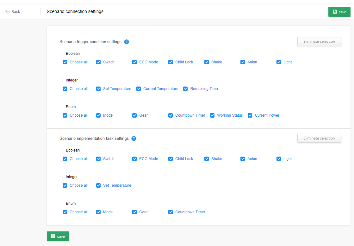The height and width of the screenshot is (246, 354).
Task: Toggle Child Lock in trigger condition settings
Action: 171,62
